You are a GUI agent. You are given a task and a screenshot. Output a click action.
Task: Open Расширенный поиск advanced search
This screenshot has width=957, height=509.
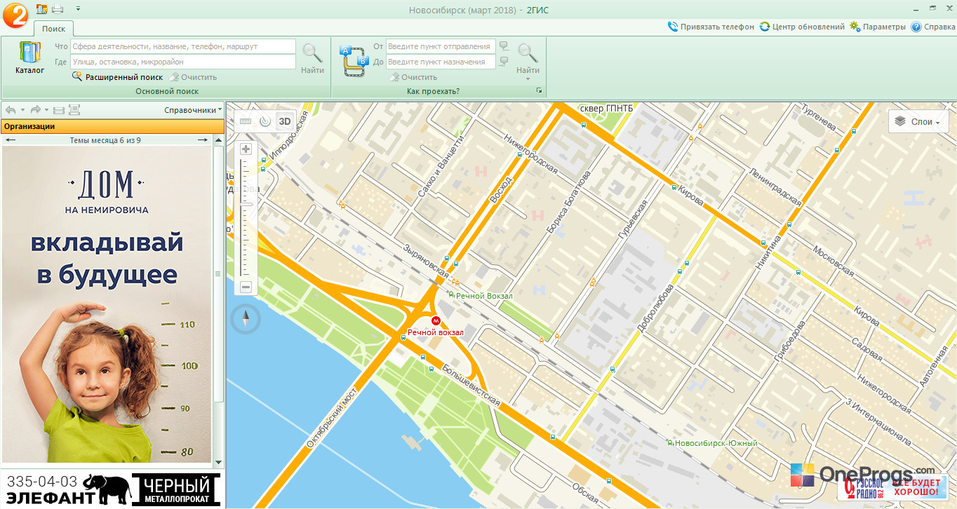tap(118, 77)
